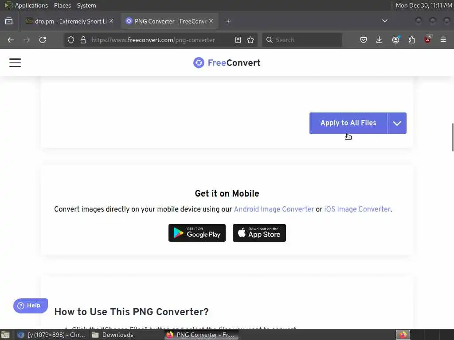
Task: Click Download on the App Store badge
Action: tap(259, 233)
